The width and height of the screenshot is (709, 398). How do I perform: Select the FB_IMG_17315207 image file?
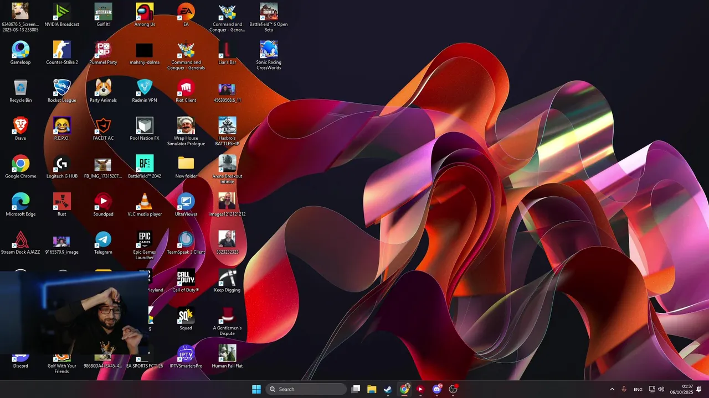pyautogui.click(x=103, y=167)
